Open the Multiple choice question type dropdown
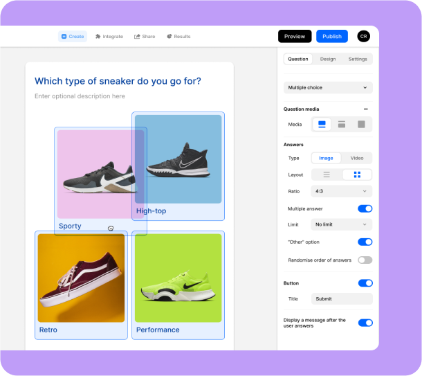This screenshot has width=422, height=376. pyautogui.click(x=328, y=88)
